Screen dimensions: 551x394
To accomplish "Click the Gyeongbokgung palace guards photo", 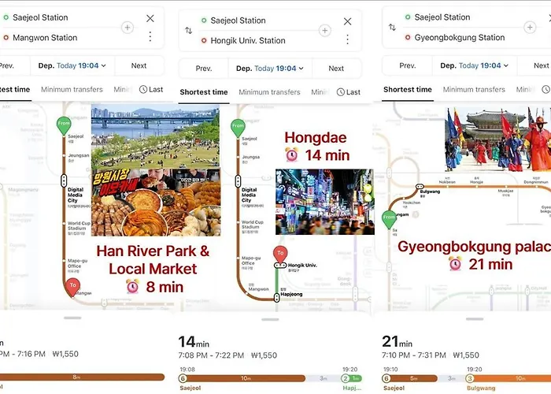I will pyautogui.click(x=498, y=139).
